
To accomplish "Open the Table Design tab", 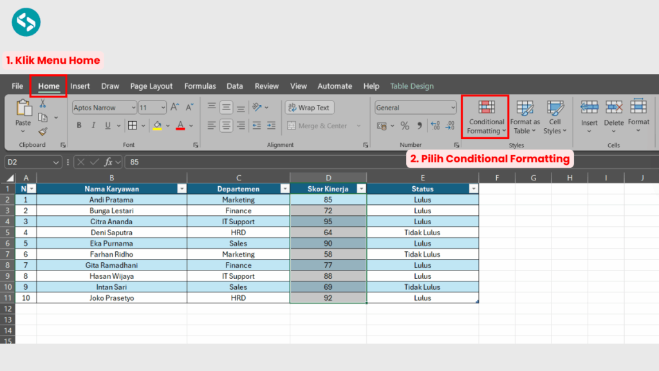I will [413, 86].
